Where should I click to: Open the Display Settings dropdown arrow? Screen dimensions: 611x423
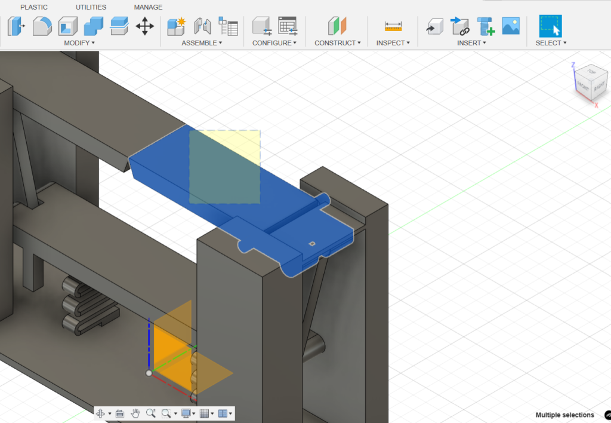pyautogui.click(x=194, y=413)
